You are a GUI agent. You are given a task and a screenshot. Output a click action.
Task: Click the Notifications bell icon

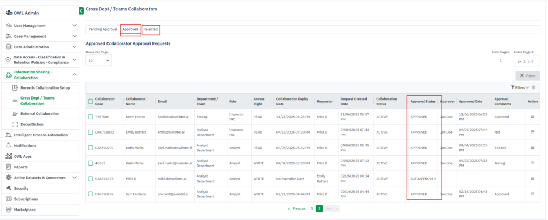click(9, 145)
